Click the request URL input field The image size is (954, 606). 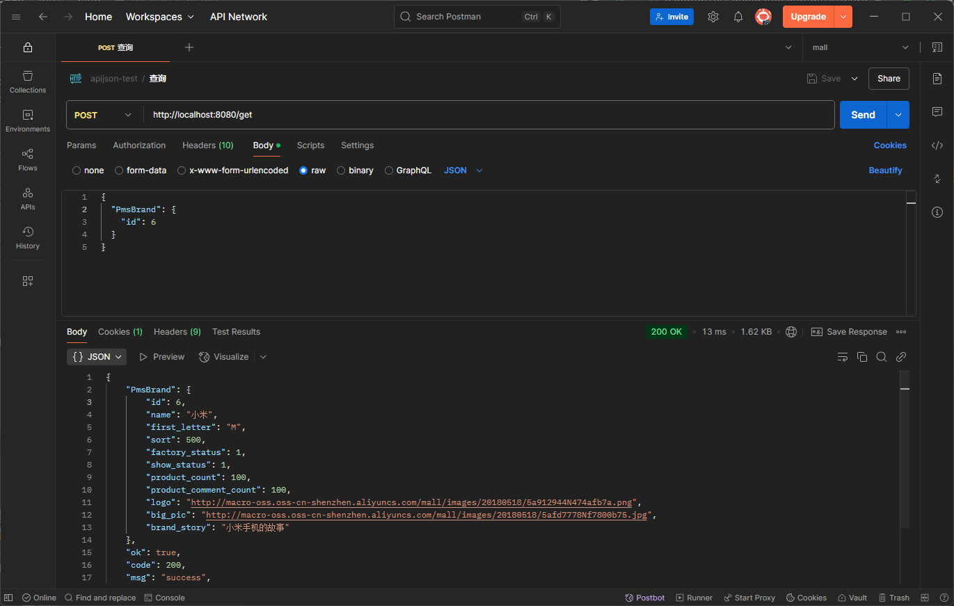[487, 115]
